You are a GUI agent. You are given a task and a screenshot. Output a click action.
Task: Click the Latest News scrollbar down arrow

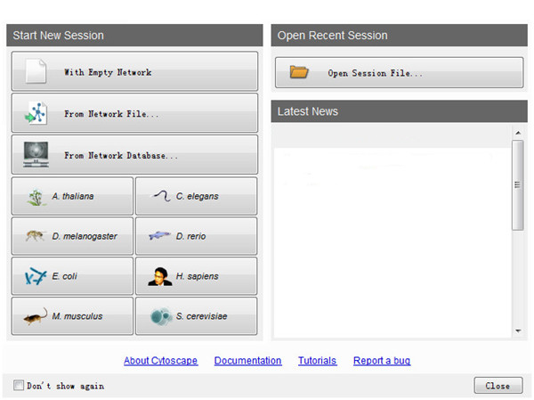[x=518, y=331]
